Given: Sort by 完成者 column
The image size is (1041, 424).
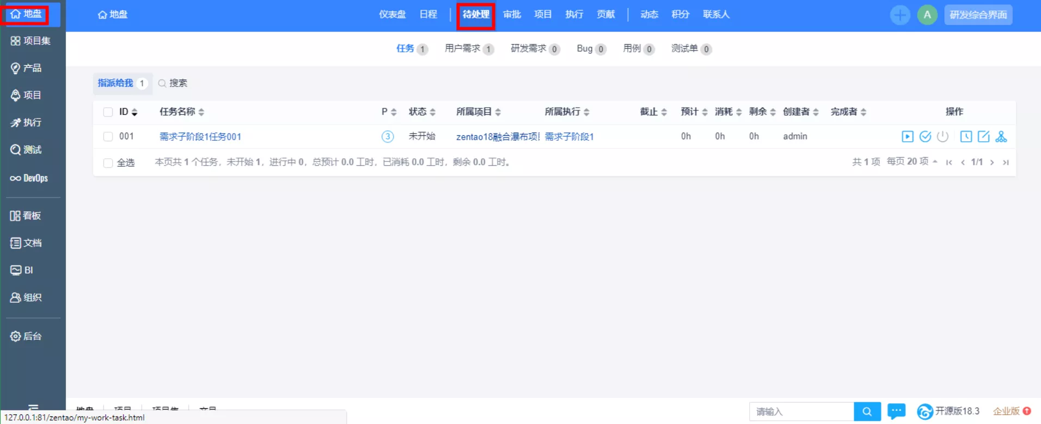Looking at the screenshot, I should point(848,112).
